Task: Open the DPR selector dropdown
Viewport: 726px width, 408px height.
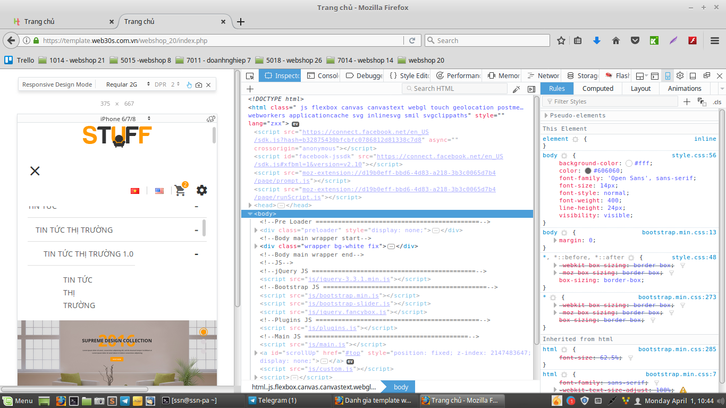Action: [167, 84]
